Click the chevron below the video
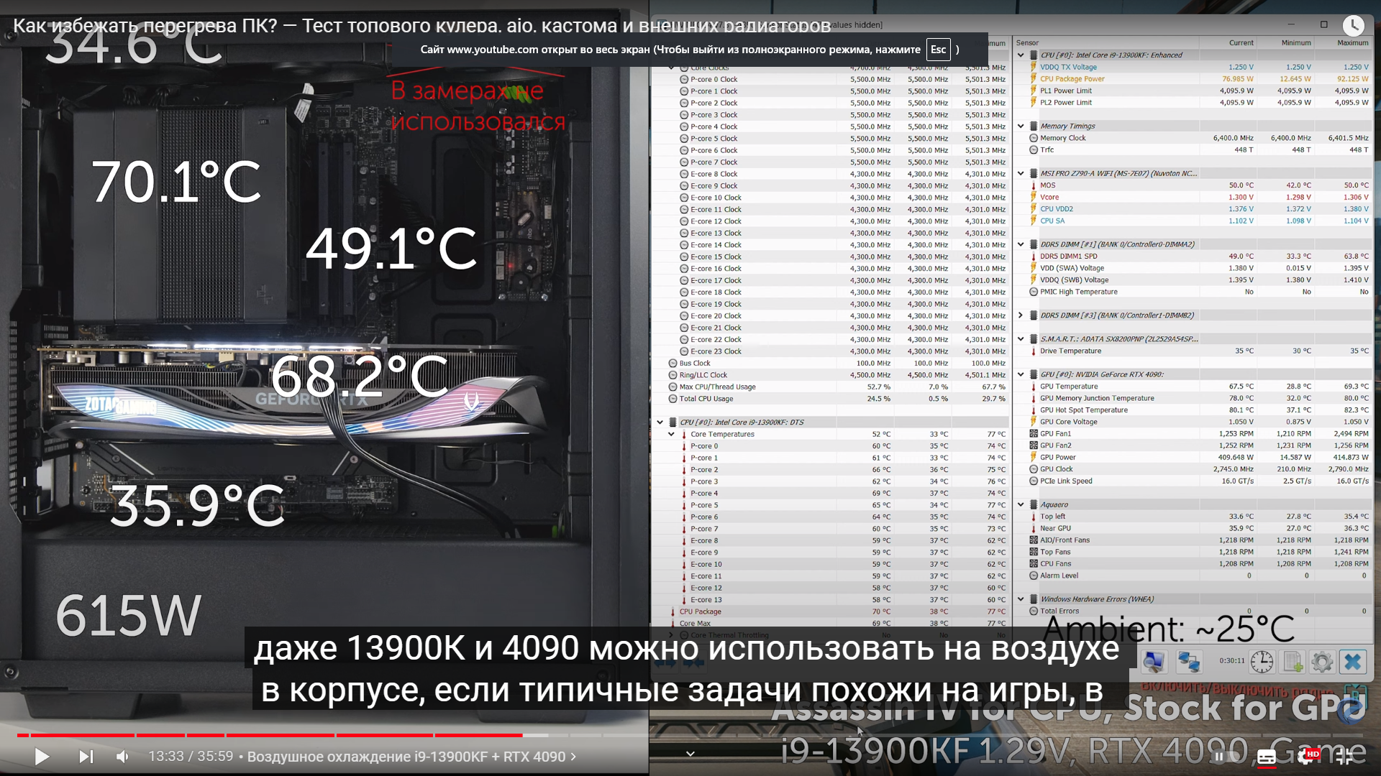Viewport: 1381px width, 776px height. tap(690, 753)
